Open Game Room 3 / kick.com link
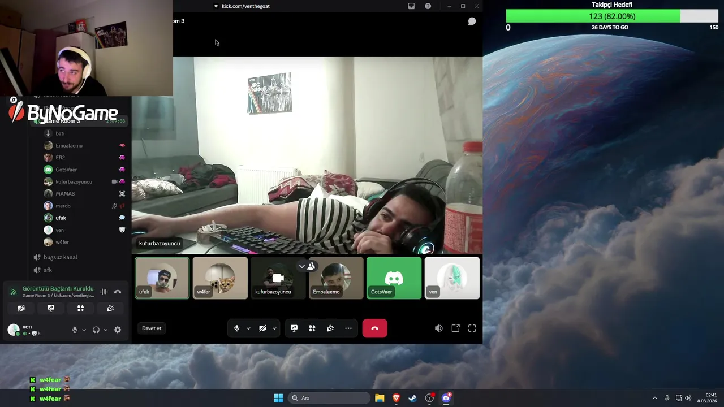 pos(58,296)
